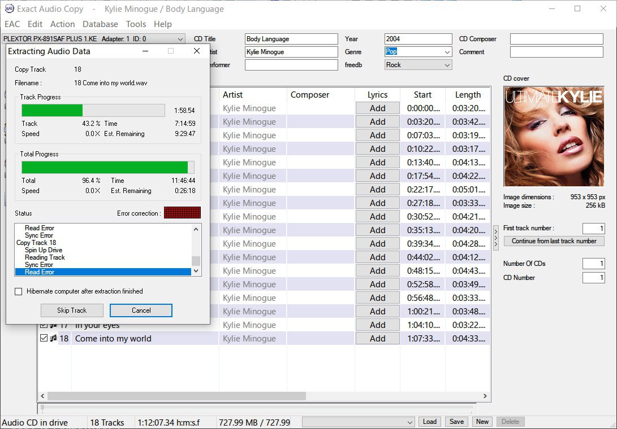This screenshot has width=617, height=429.
Task: Click the status log scroll-up arrow
Action: (196, 229)
